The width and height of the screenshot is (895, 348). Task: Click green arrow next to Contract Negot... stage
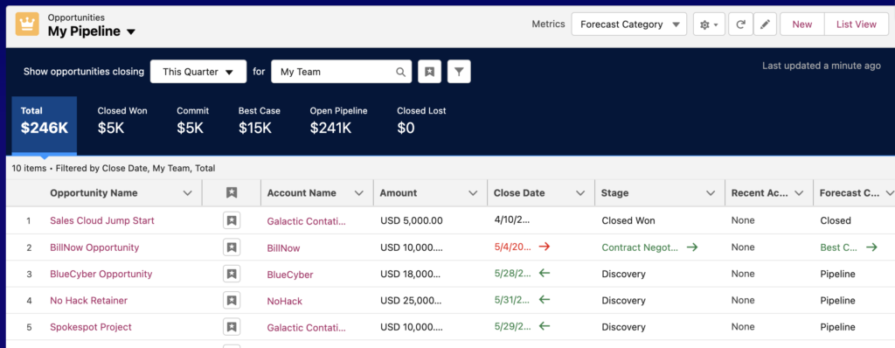692,247
